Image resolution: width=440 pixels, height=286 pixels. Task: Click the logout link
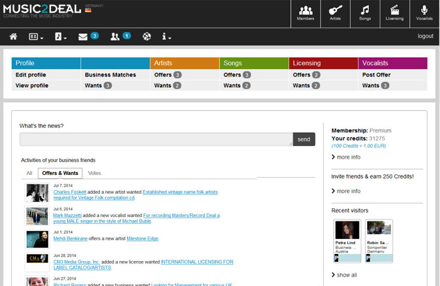(x=426, y=36)
